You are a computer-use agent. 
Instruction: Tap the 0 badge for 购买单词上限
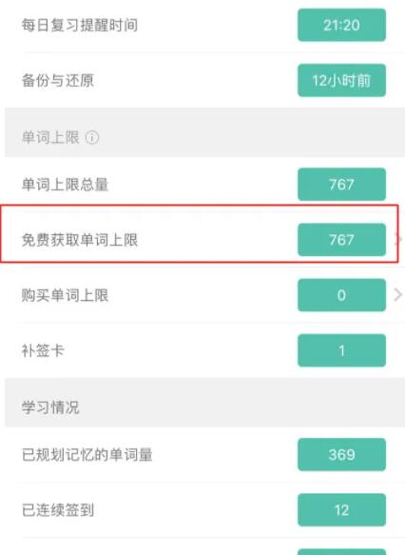[x=341, y=295]
